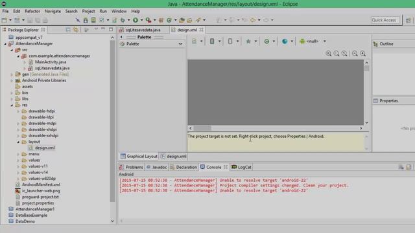Click the Quick Access search field
The image size is (415, 233).
click(x=385, y=20)
